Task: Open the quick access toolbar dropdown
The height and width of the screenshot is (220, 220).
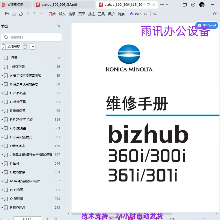Action: (41, 14)
